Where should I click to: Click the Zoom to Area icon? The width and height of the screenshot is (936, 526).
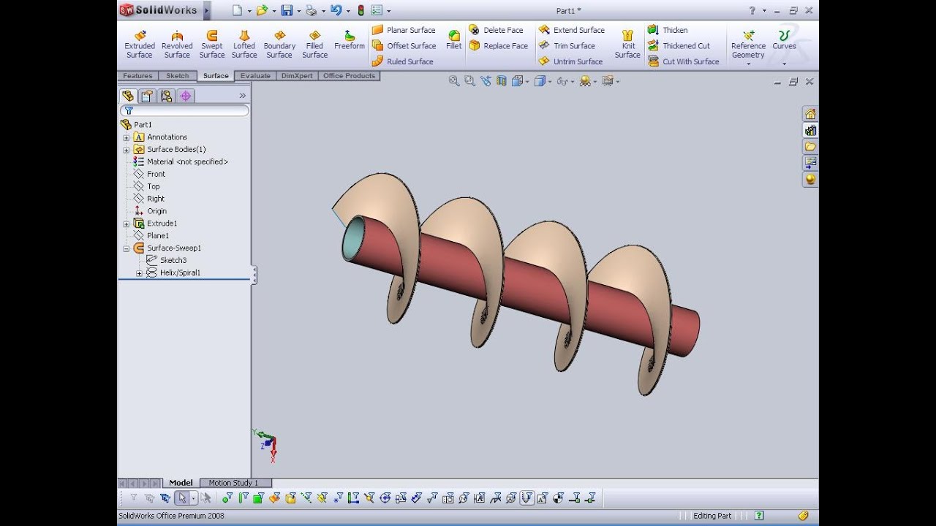click(469, 81)
